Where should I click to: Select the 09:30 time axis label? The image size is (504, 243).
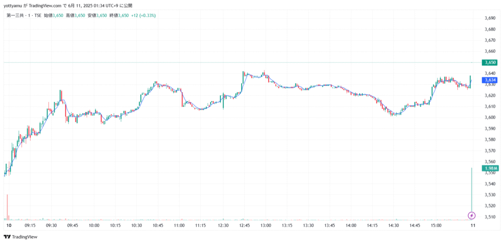click(51, 225)
